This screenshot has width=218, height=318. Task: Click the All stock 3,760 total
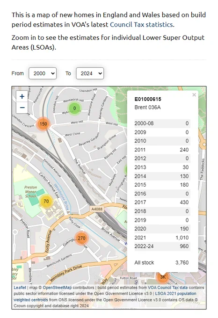point(161,262)
